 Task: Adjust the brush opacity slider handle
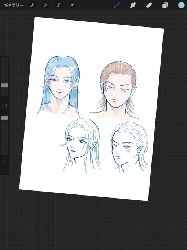5,118
